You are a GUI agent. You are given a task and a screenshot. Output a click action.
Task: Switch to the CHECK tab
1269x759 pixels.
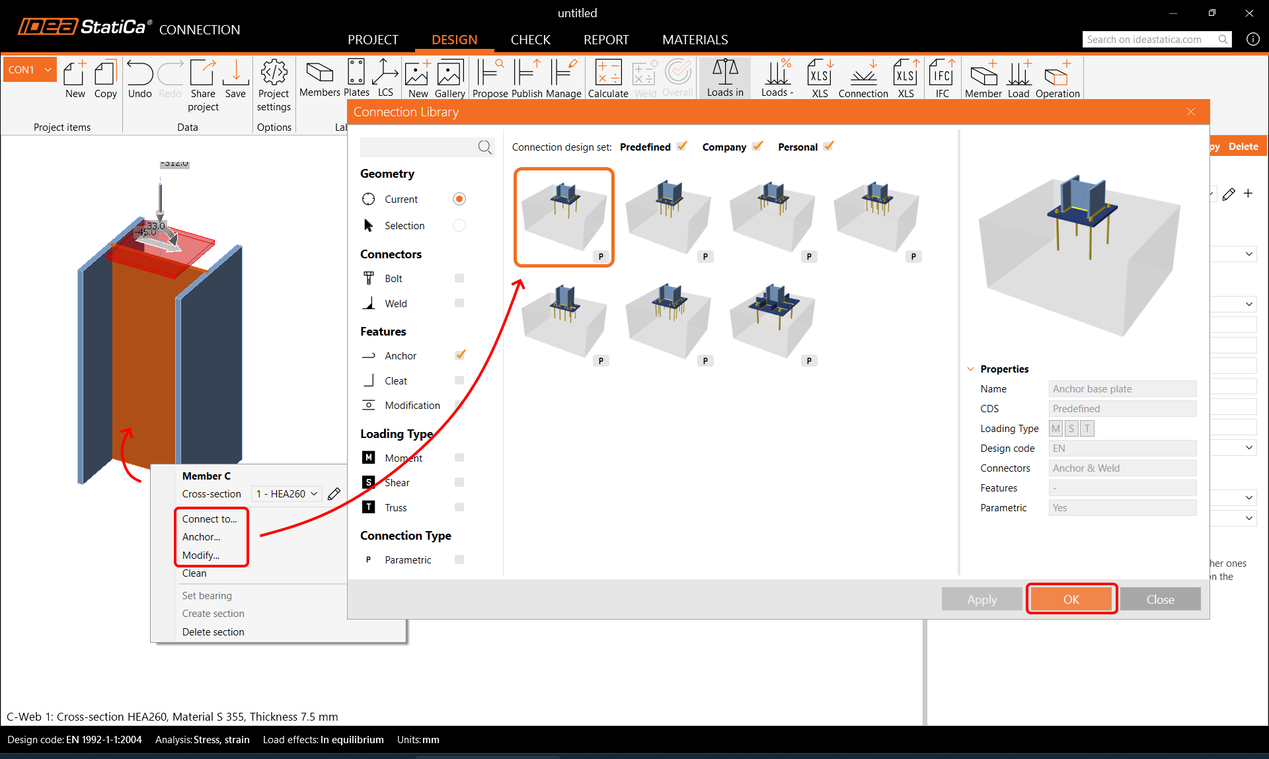530,40
